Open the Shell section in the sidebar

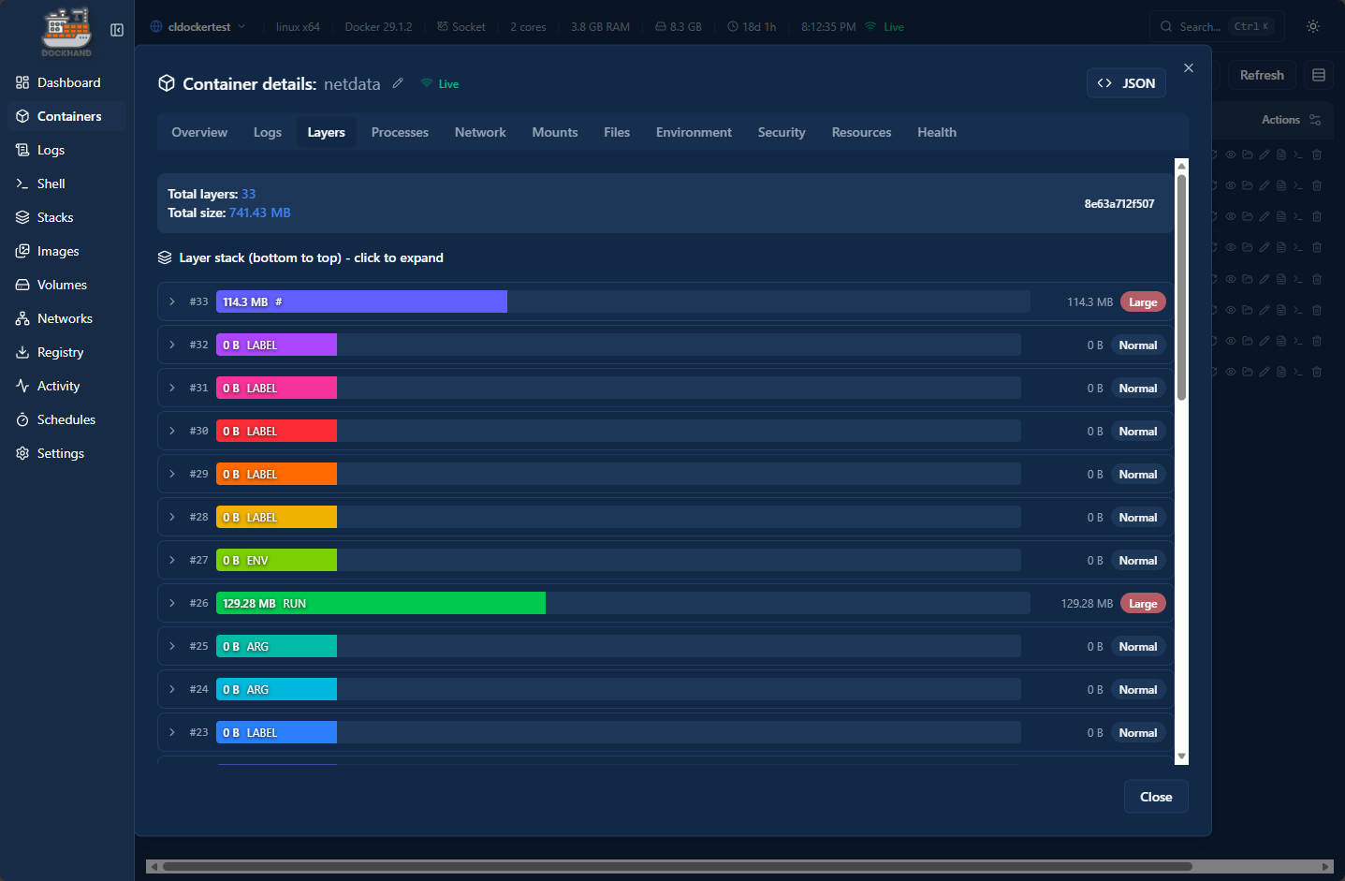click(52, 183)
